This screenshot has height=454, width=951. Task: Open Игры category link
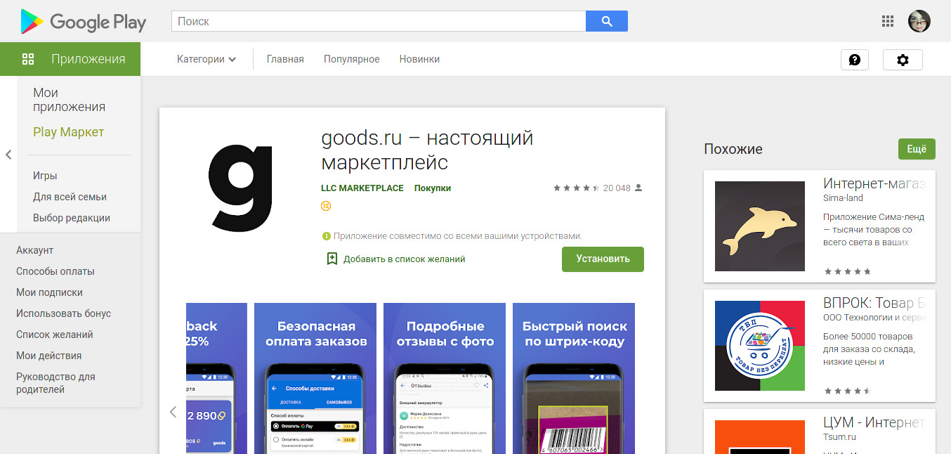coord(45,176)
